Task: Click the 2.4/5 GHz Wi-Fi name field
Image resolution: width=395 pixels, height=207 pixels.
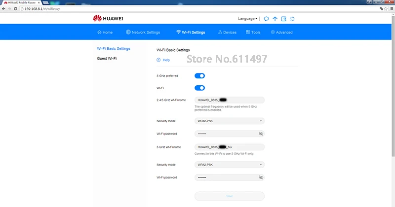Action: [x=230, y=100]
